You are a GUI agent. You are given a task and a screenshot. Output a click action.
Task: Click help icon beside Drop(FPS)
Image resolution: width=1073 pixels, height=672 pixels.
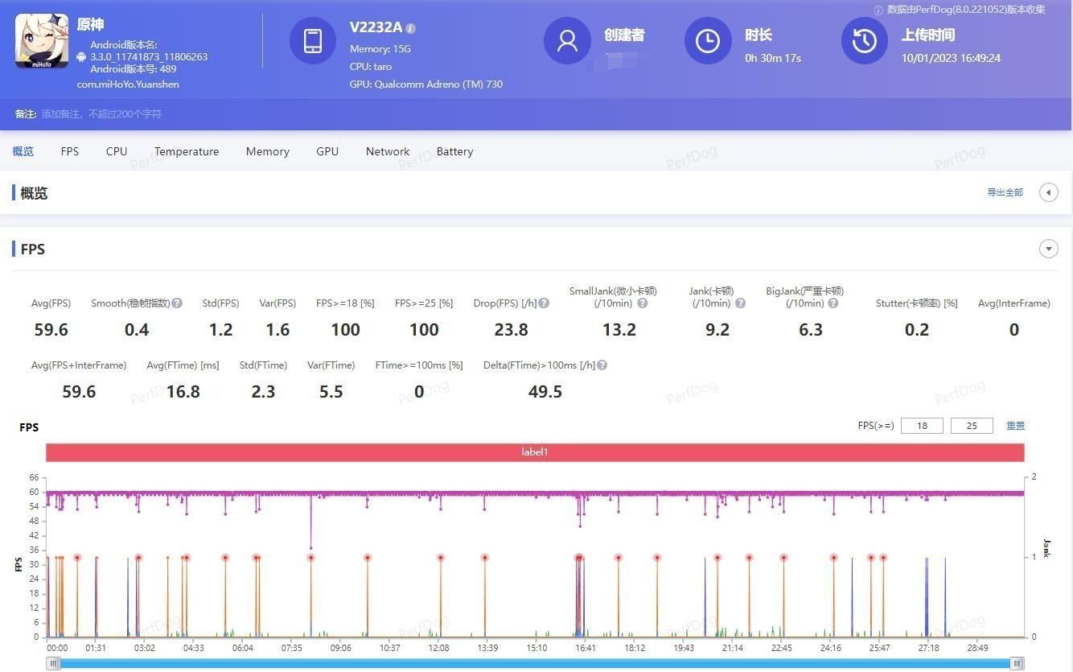[544, 303]
